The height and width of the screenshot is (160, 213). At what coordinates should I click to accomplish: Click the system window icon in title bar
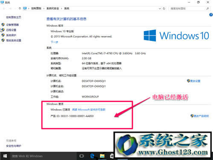(2, 2)
